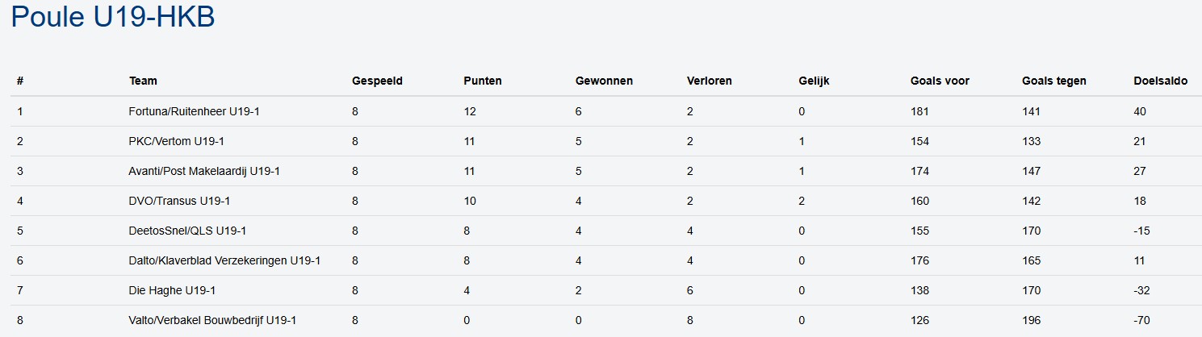Open Avanti/Post Makelaardij U19-1 team

tap(204, 171)
